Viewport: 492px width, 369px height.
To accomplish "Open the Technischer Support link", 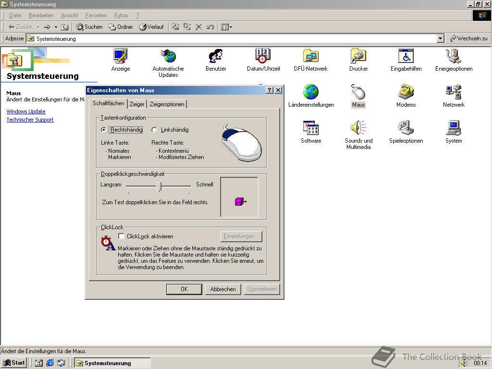I will point(30,120).
